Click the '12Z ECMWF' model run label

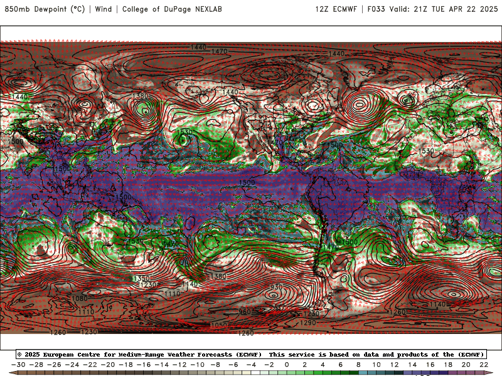click(x=336, y=9)
